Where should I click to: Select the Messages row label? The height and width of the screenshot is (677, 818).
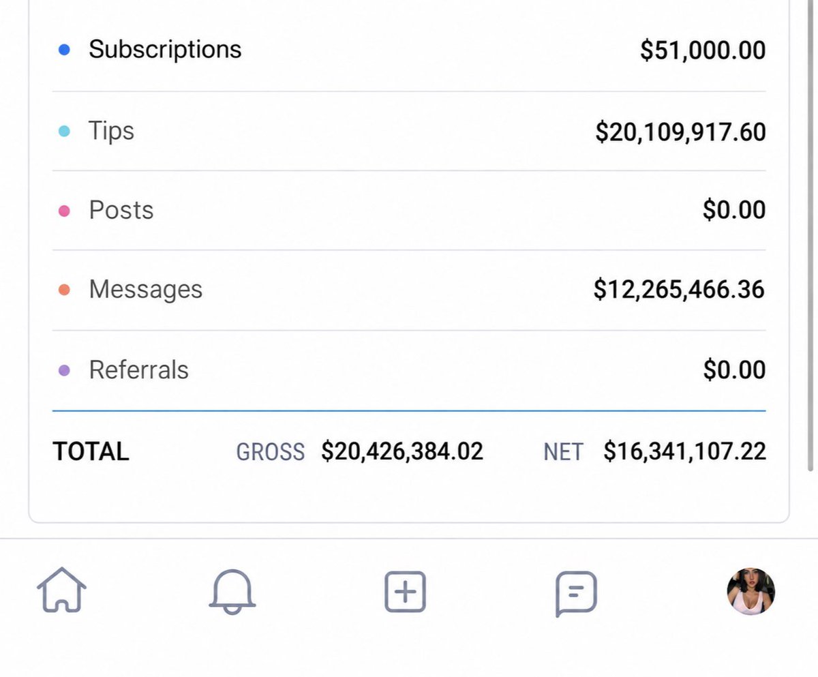146,290
